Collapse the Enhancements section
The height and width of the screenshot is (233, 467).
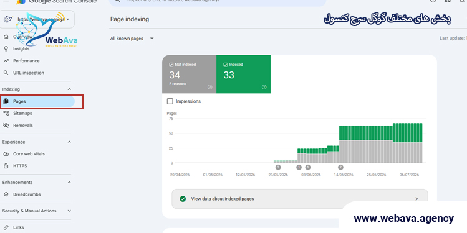click(x=69, y=182)
